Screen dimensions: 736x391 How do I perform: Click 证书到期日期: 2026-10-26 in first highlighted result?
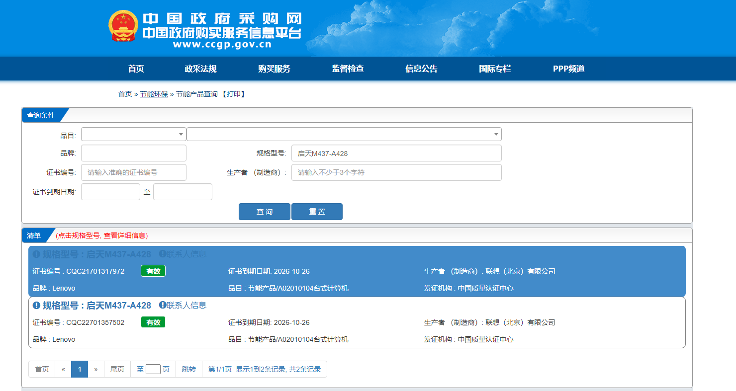click(269, 271)
